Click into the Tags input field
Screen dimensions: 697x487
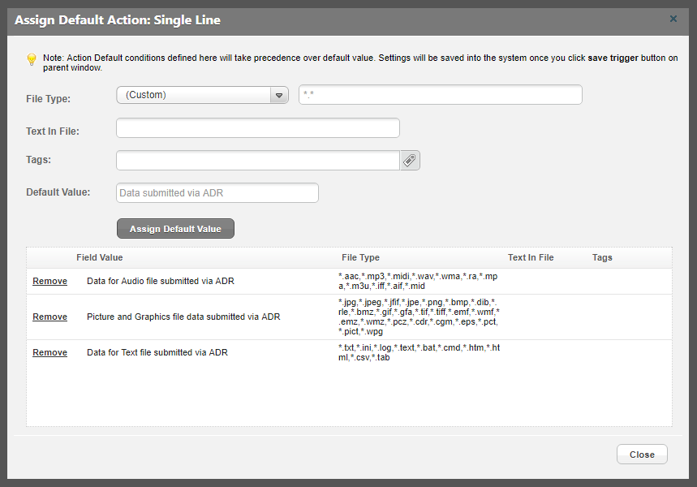point(258,160)
